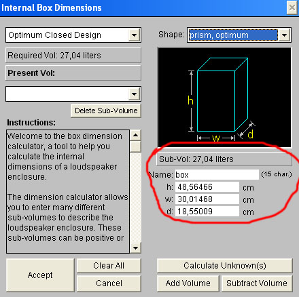Click the prism shape diagram preview
The image size is (299, 297).
pos(224,98)
